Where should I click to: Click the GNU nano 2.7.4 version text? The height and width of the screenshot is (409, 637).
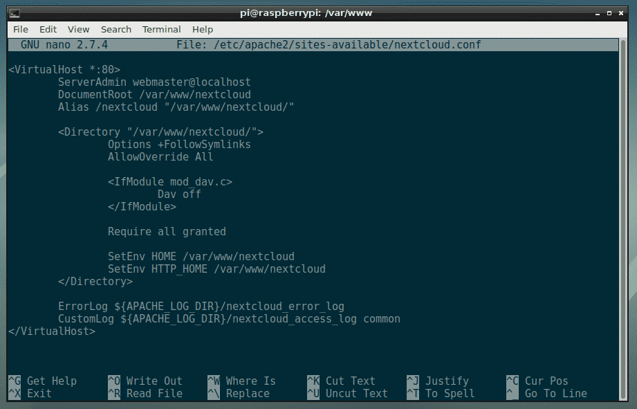pos(64,45)
